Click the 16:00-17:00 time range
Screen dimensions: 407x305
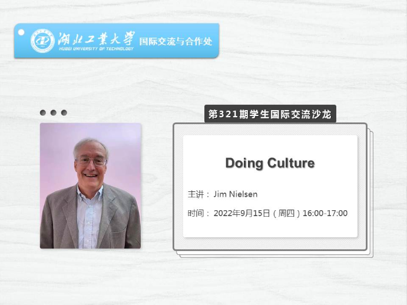pyautogui.click(x=325, y=213)
